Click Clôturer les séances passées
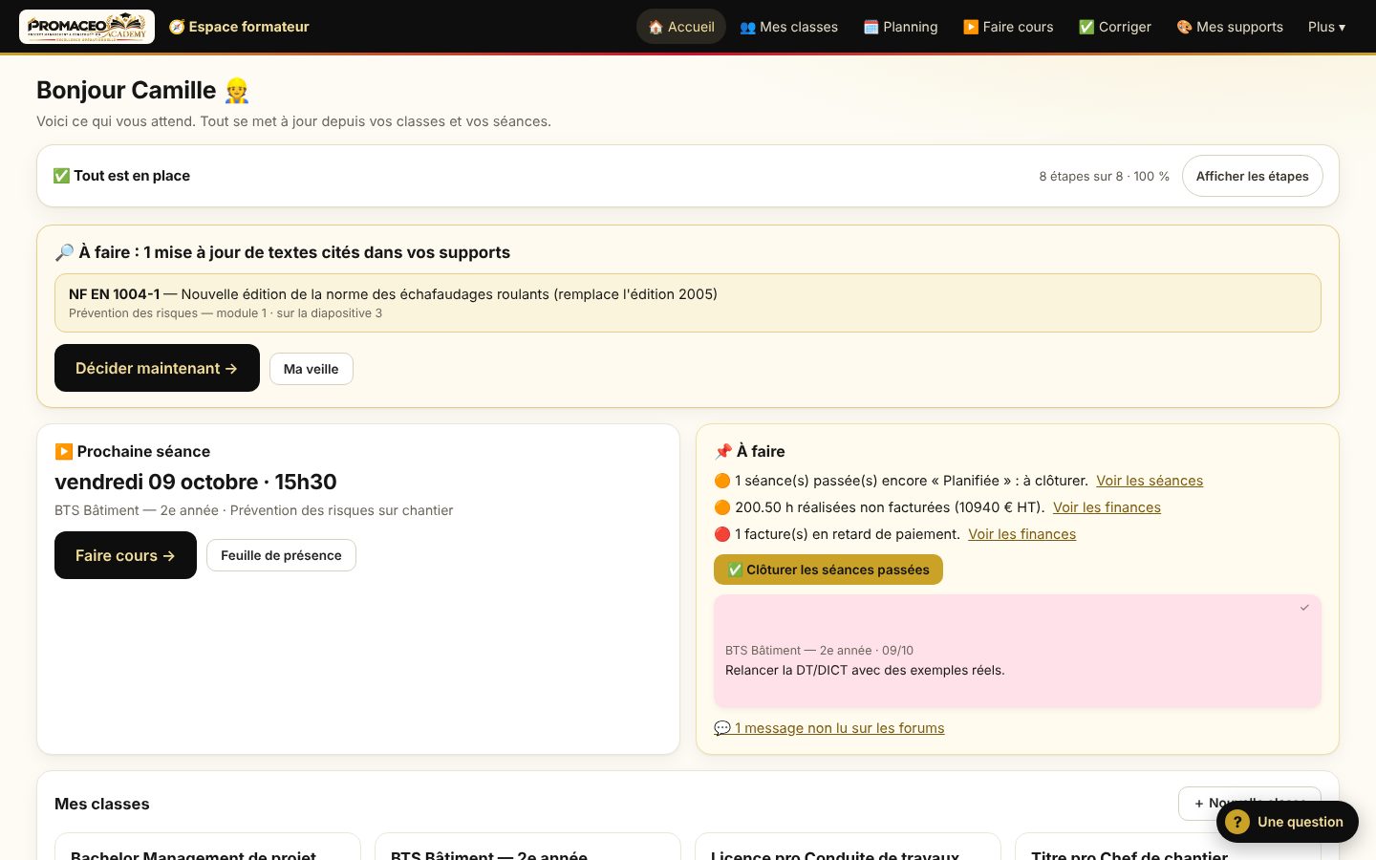 [x=828, y=570]
